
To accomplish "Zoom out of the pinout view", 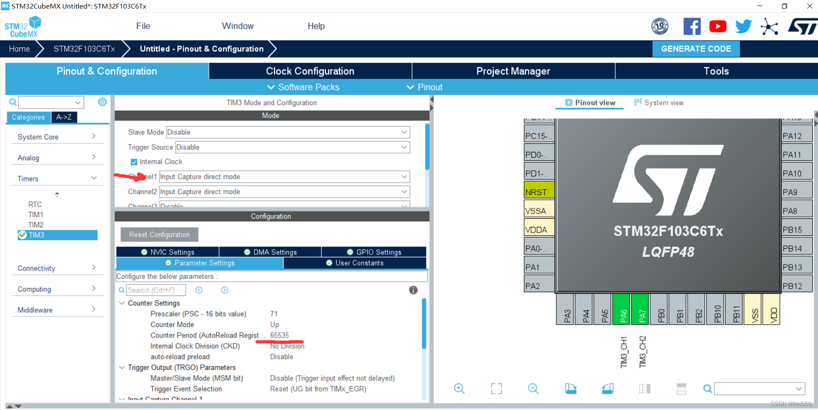I will click(x=533, y=389).
